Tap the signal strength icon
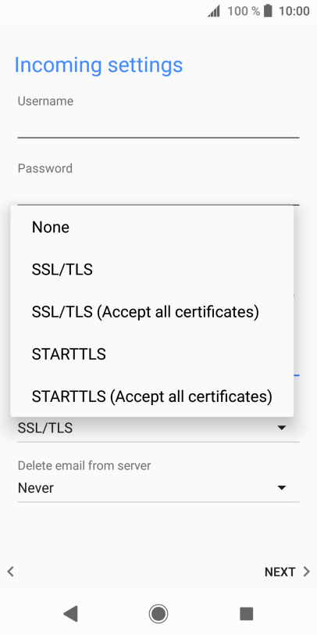The image size is (317, 635). 214,11
